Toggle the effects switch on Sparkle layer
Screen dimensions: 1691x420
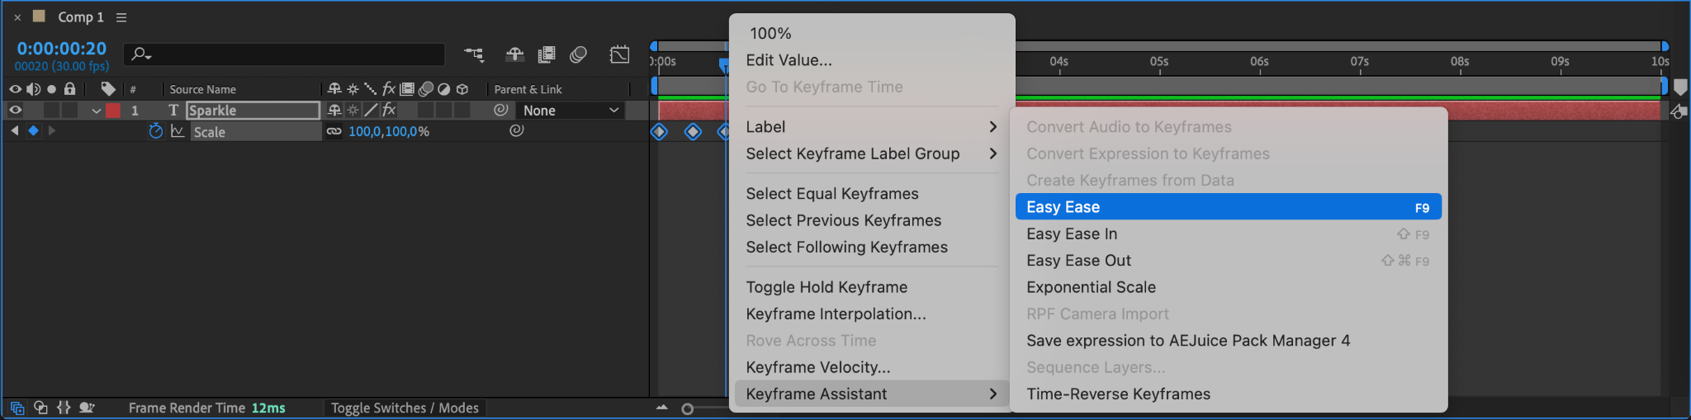(389, 110)
